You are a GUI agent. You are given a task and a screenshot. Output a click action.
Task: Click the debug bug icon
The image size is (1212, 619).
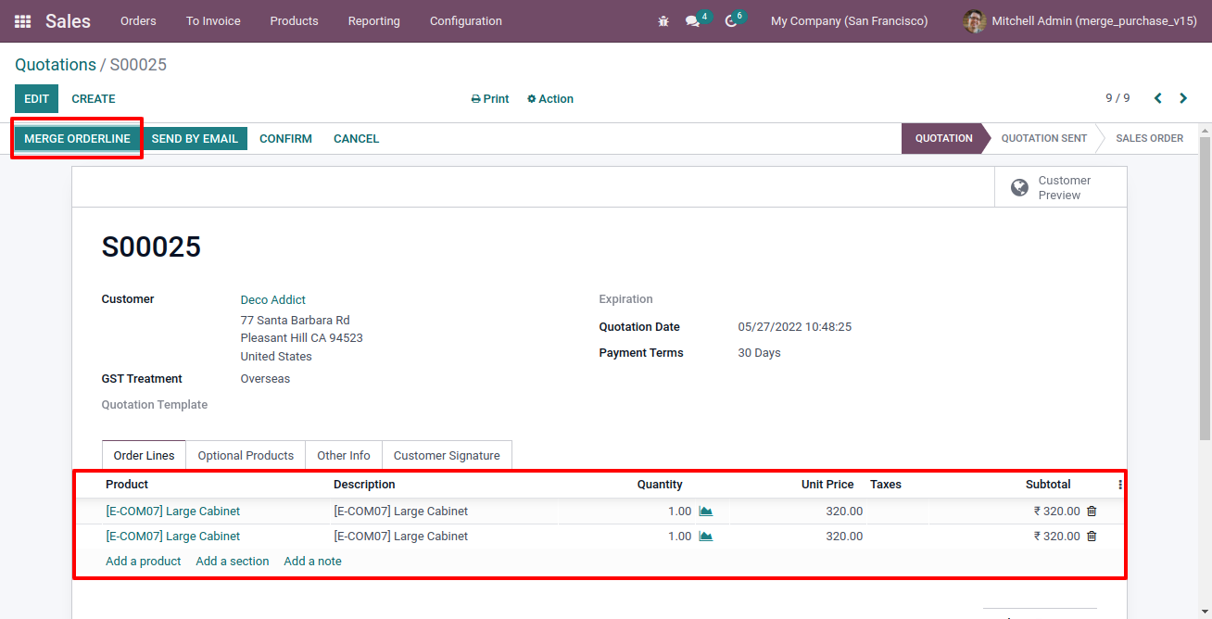point(663,21)
